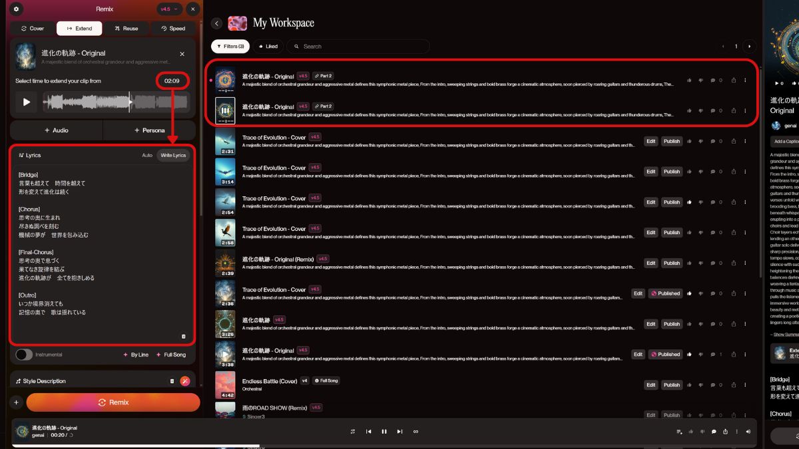799x449 pixels.
Task: Toggle the Instrumental switch
Action: [24, 355]
